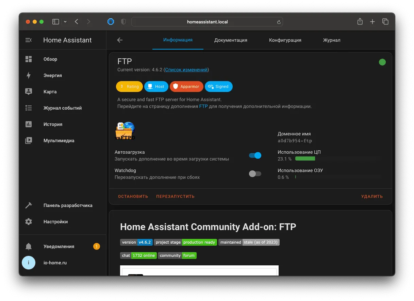Switch to the Информация tab
This screenshot has height=301, width=414.
tap(178, 40)
